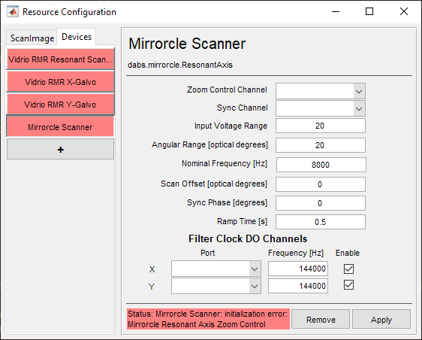Viewport: 422px width, 340px height.
Task: Edit the Scan Offset optical degrees field
Action: 321,184
